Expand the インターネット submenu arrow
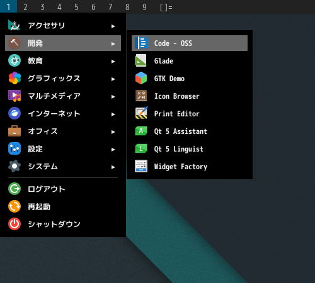 (113, 114)
